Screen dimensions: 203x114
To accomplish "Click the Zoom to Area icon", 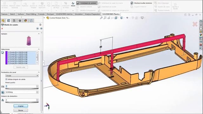I will [105, 18].
